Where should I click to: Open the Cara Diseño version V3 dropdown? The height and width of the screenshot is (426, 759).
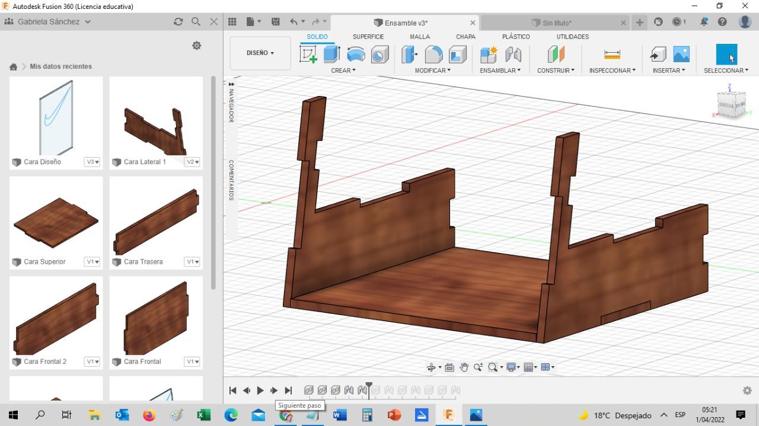tap(92, 162)
